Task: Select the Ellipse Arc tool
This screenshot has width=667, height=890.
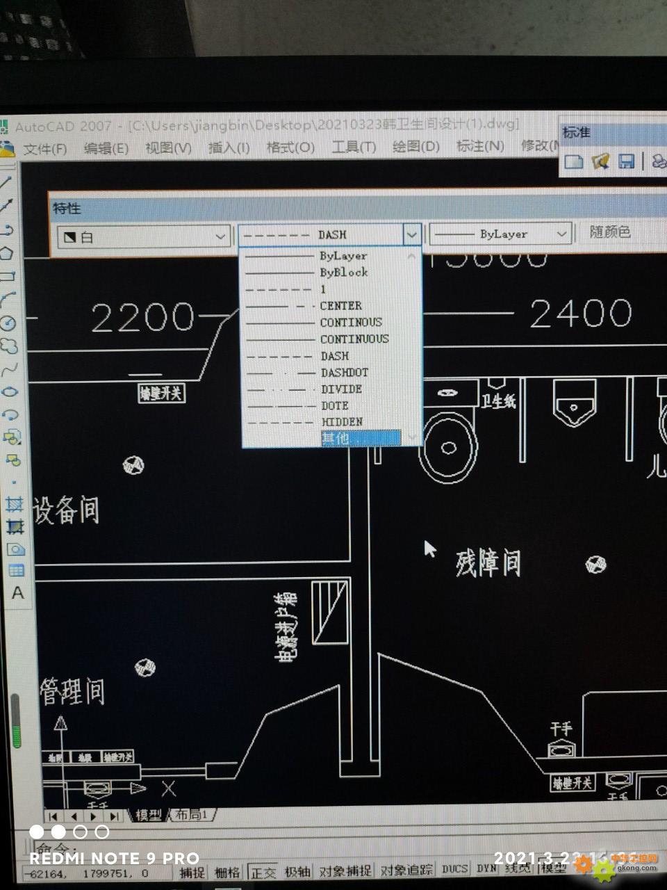Action: [10, 415]
